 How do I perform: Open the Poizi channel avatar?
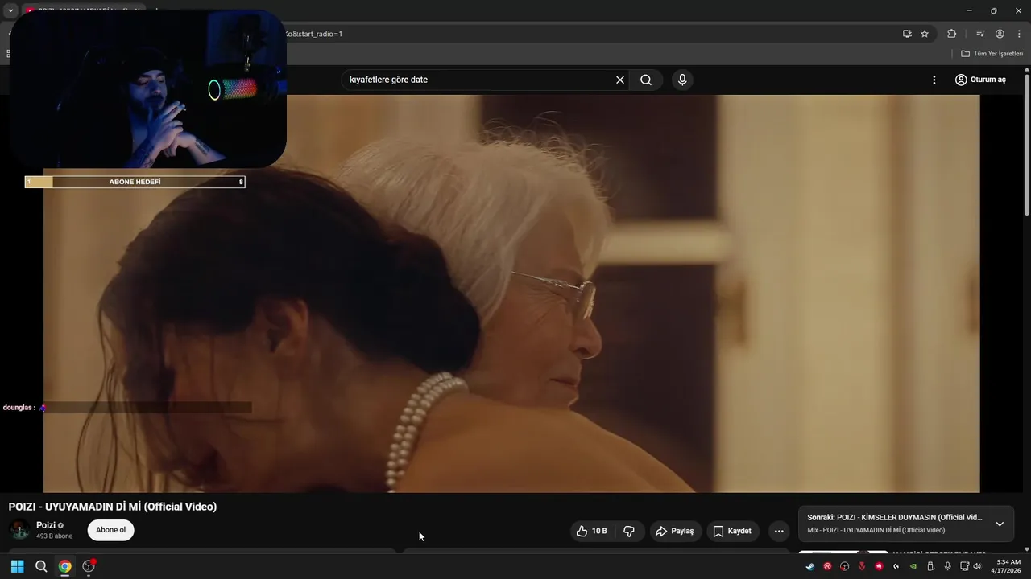tap(19, 530)
